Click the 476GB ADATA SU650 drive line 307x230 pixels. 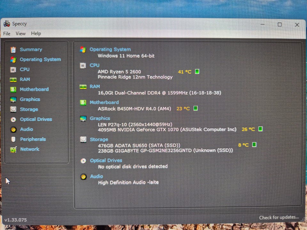[139, 146]
